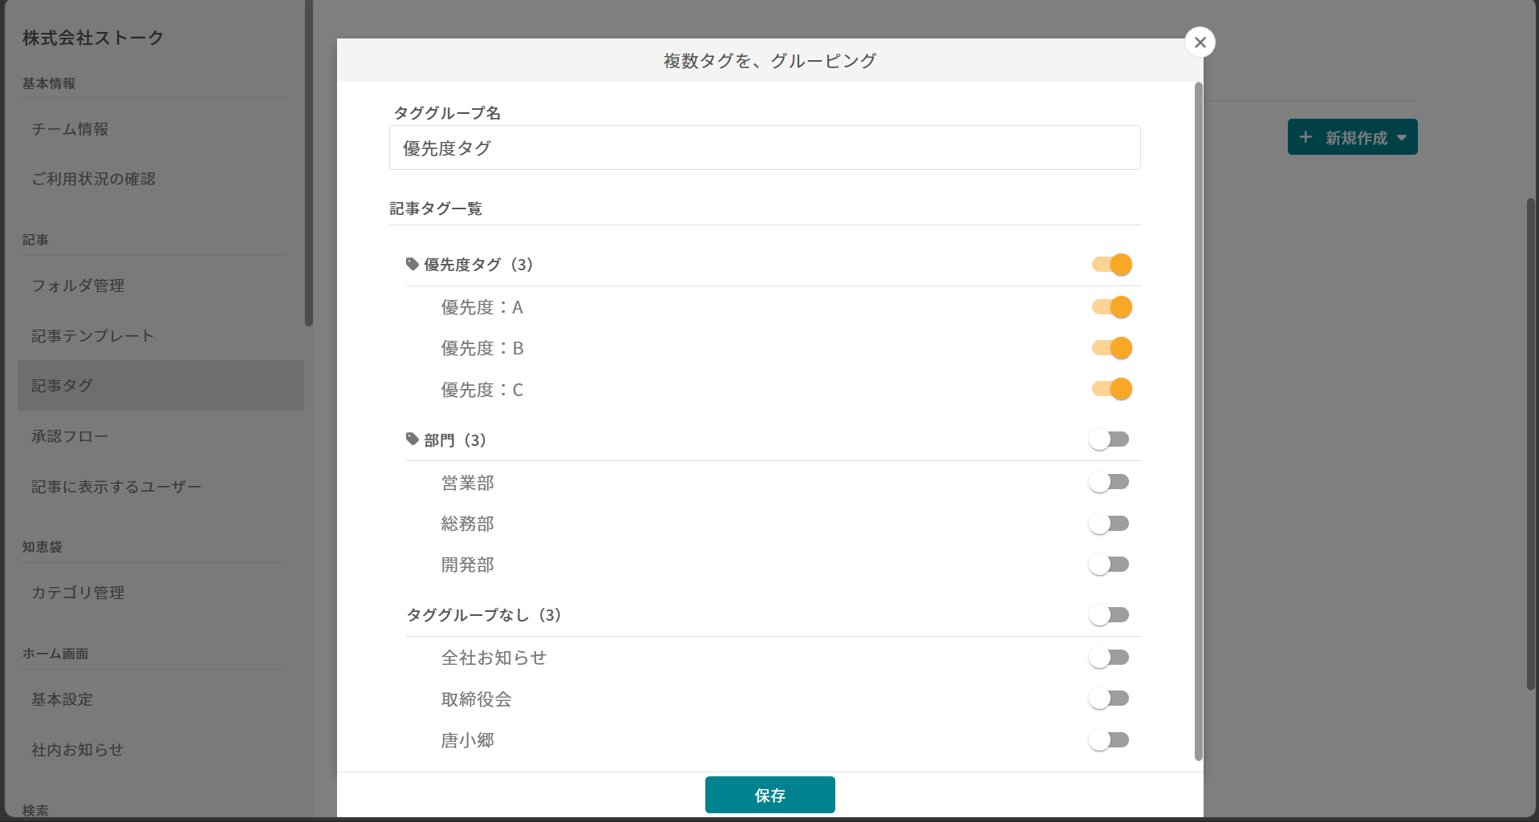Image resolution: width=1539 pixels, height=822 pixels.
Task: Select 記事タグ in the sidebar
Action: [160, 386]
